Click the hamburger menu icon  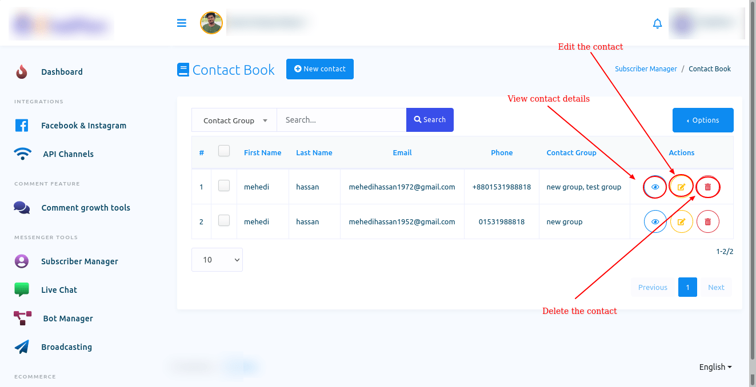click(182, 23)
